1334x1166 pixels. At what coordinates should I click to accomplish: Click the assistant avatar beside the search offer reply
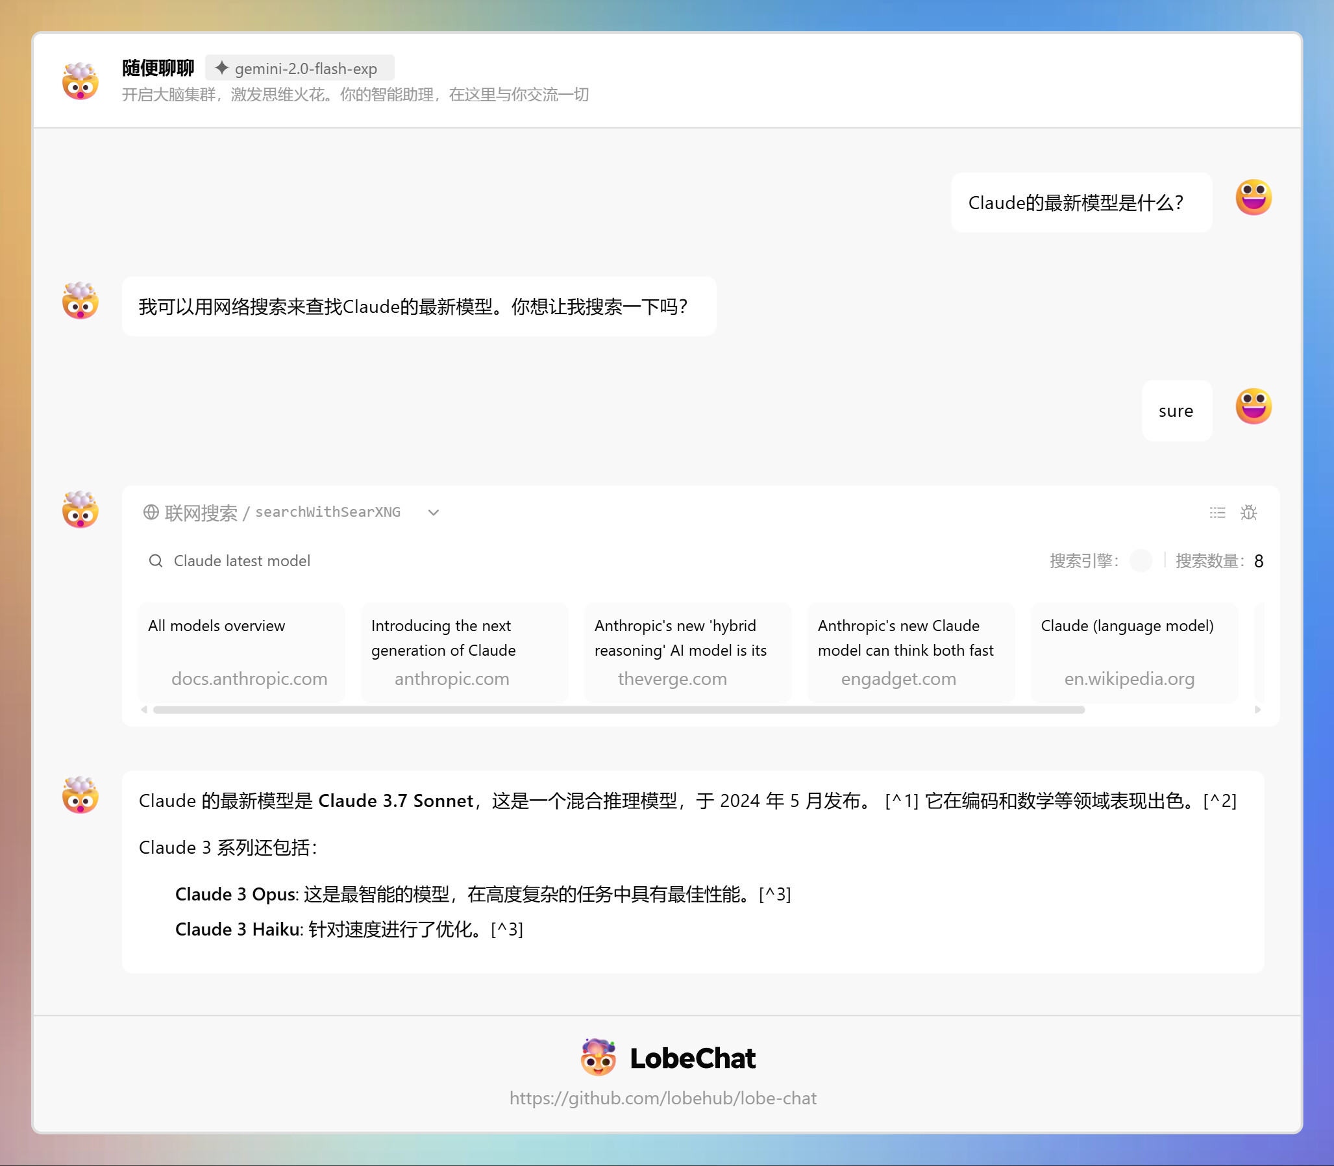click(x=80, y=301)
